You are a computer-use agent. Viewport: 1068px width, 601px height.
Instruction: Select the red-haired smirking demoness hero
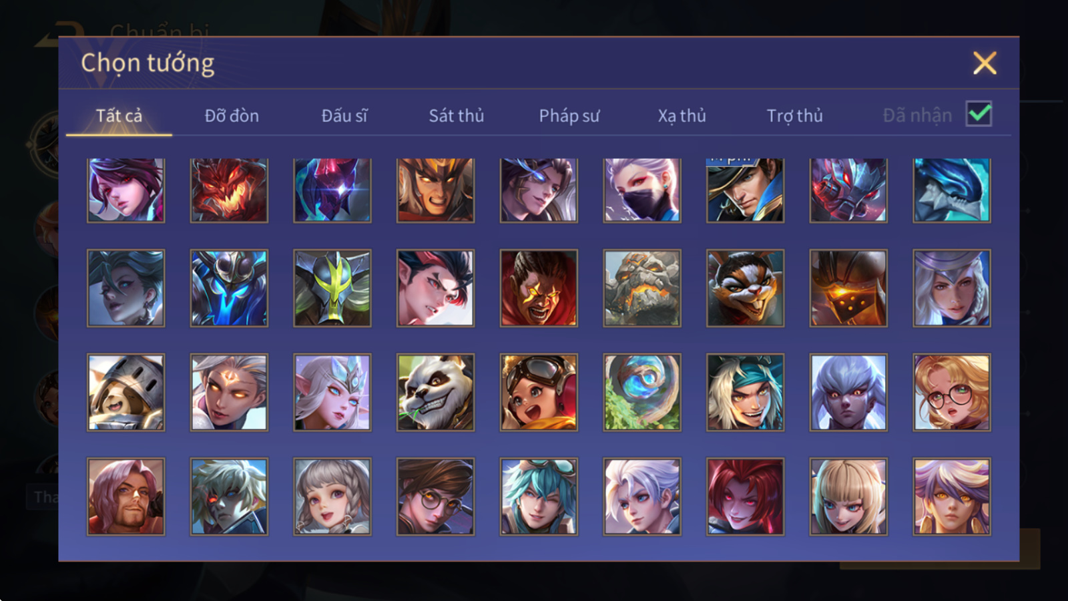tap(745, 496)
